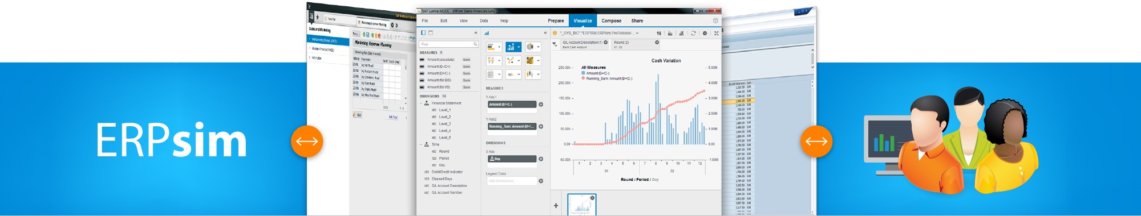Open the column chart type dropdown

513,47
